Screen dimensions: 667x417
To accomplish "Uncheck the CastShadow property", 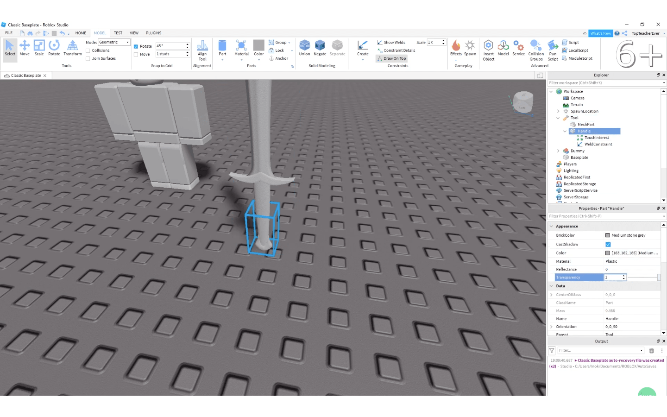I will [x=608, y=244].
